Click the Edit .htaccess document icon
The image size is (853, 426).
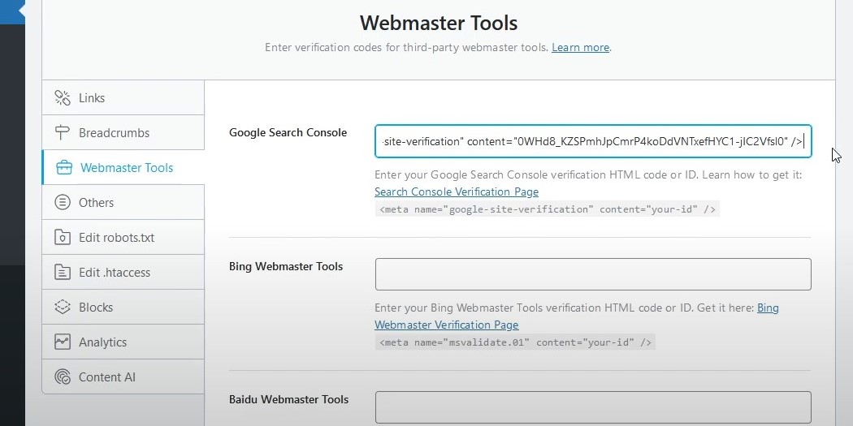63,272
